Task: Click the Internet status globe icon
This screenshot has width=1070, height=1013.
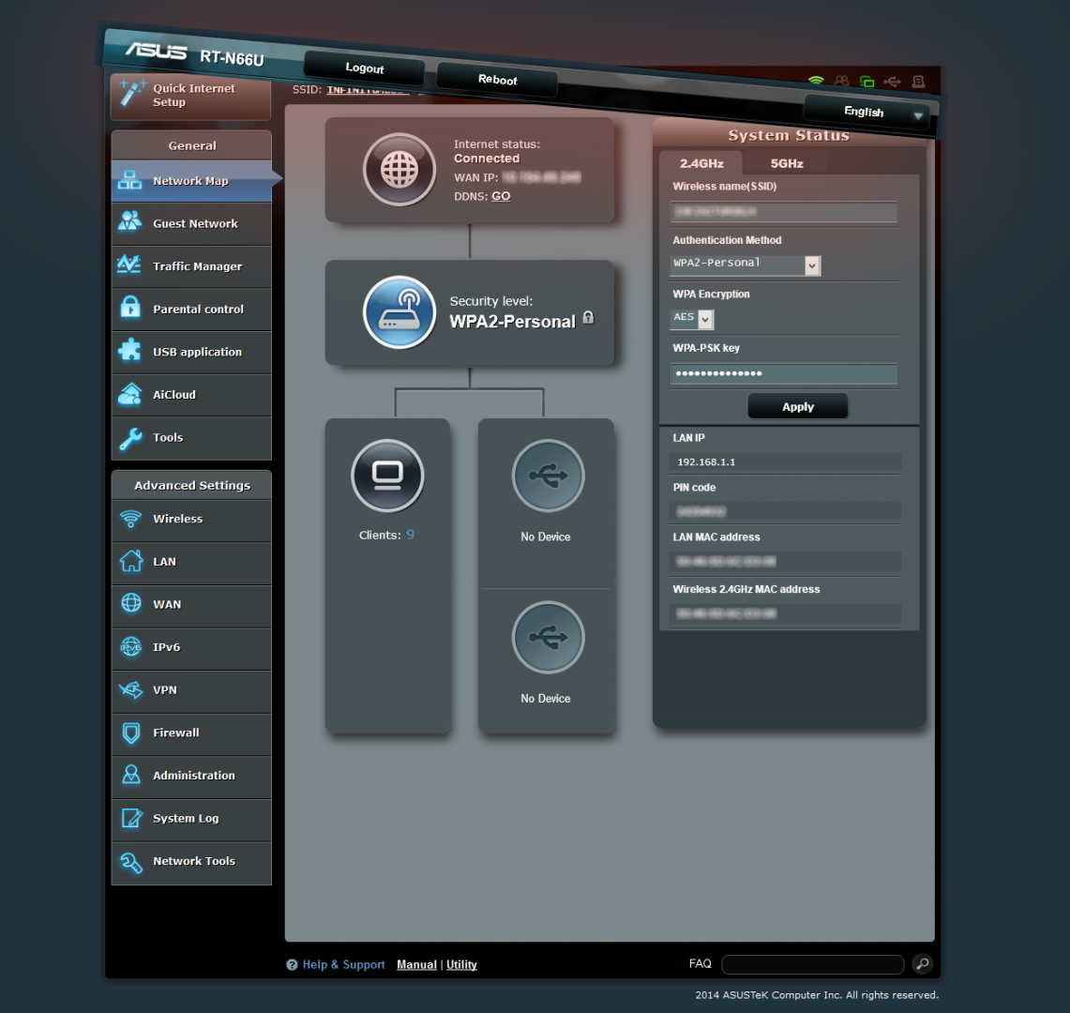Action: tap(399, 170)
